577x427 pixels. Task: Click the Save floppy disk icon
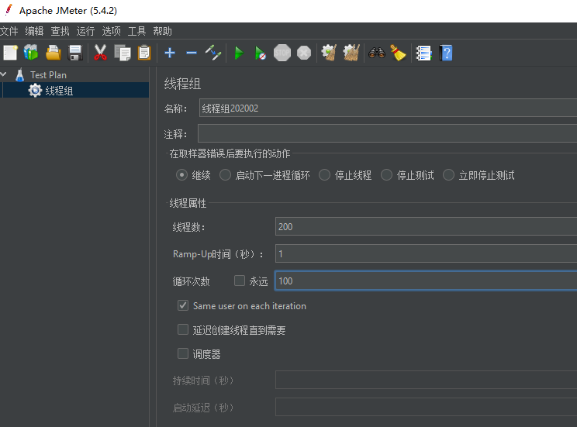75,53
